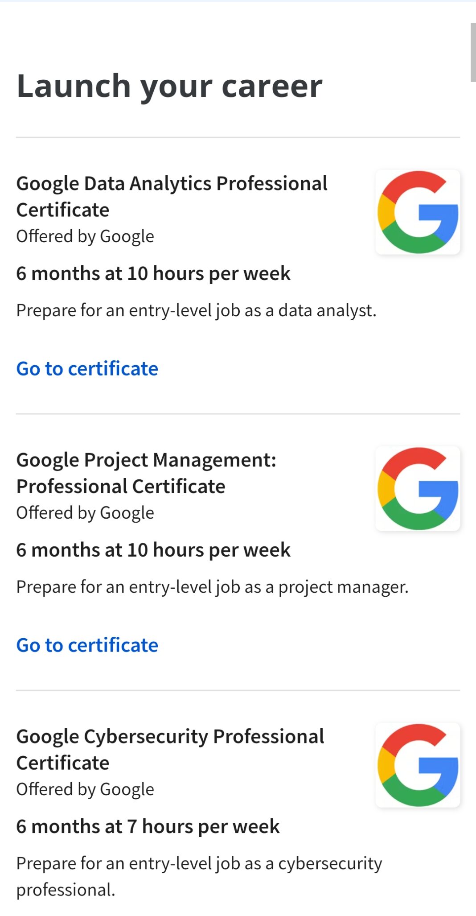The image size is (476, 916).
Task: Click the data analyst job description text
Action: pos(196,310)
